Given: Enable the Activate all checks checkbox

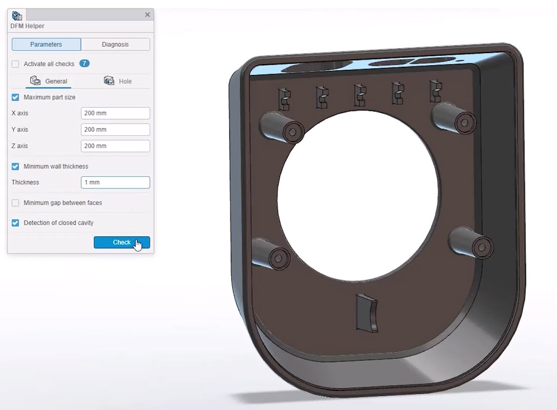Looking at the screenshot, I should (x=15, y=64).
